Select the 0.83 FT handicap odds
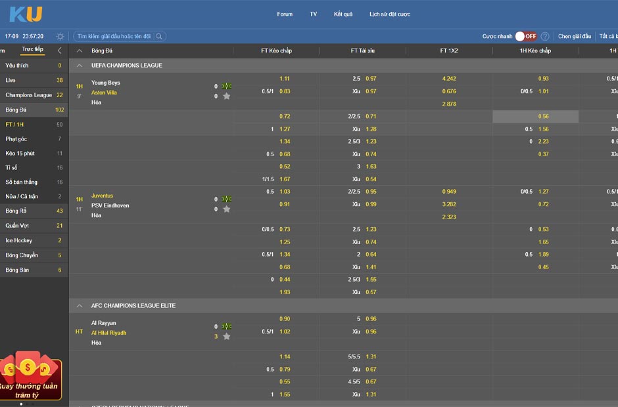 coord(285,91)
